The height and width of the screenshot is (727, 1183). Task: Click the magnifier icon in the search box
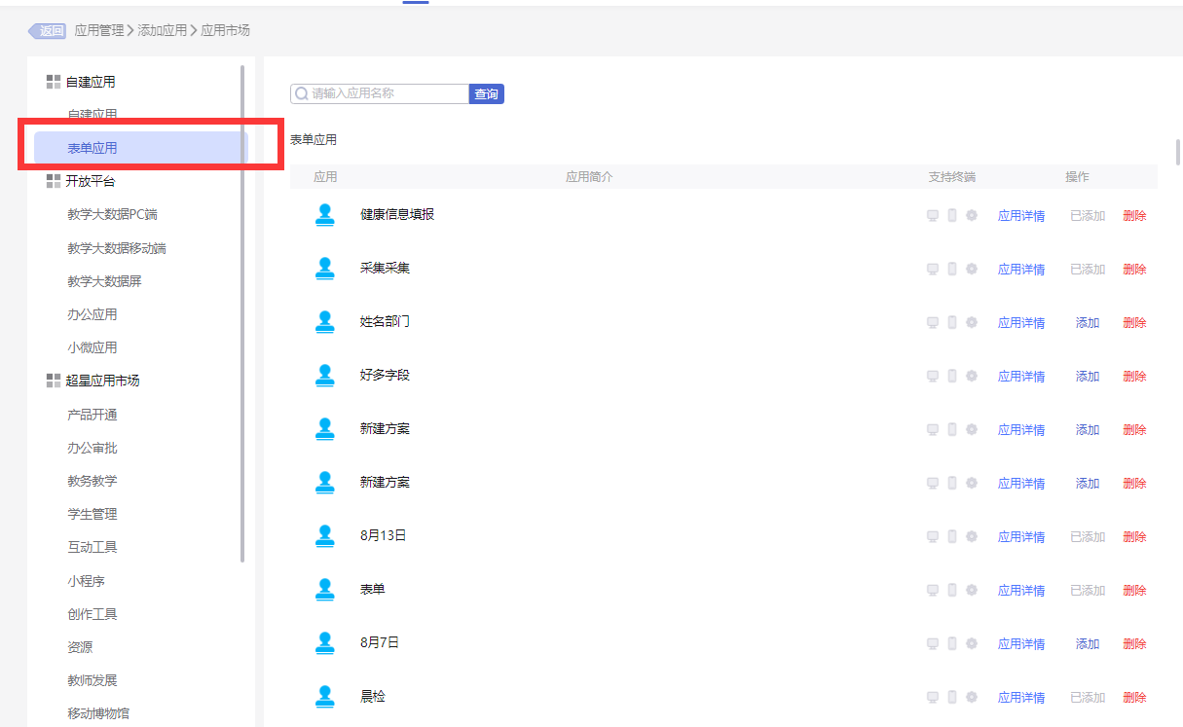click(x=301, y=94)
